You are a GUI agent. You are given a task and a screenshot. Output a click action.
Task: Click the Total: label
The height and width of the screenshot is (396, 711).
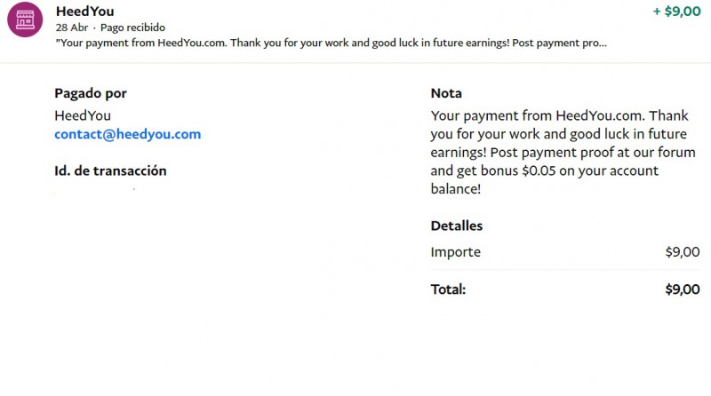[448, 289]
